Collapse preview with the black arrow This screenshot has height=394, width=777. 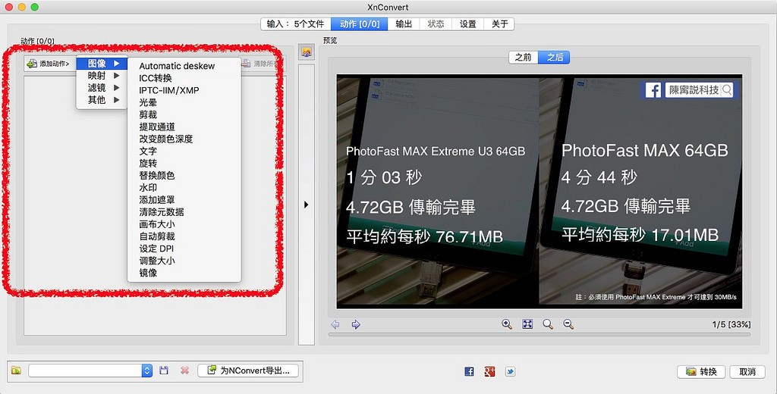307,205
